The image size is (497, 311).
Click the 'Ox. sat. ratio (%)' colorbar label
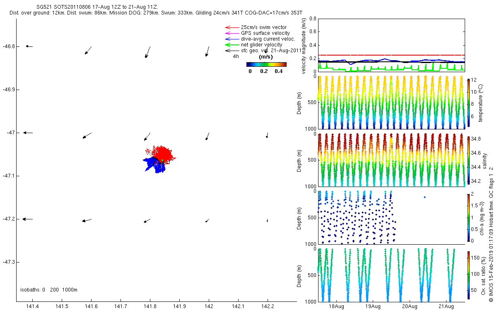click(x=484, y=275)
